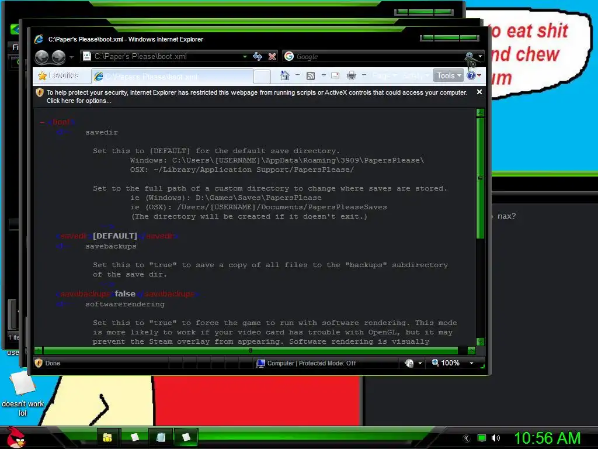The height and width of the screenshot is (449, 598).
Task: Click the false savebackups value
Action: pos(125,293)
